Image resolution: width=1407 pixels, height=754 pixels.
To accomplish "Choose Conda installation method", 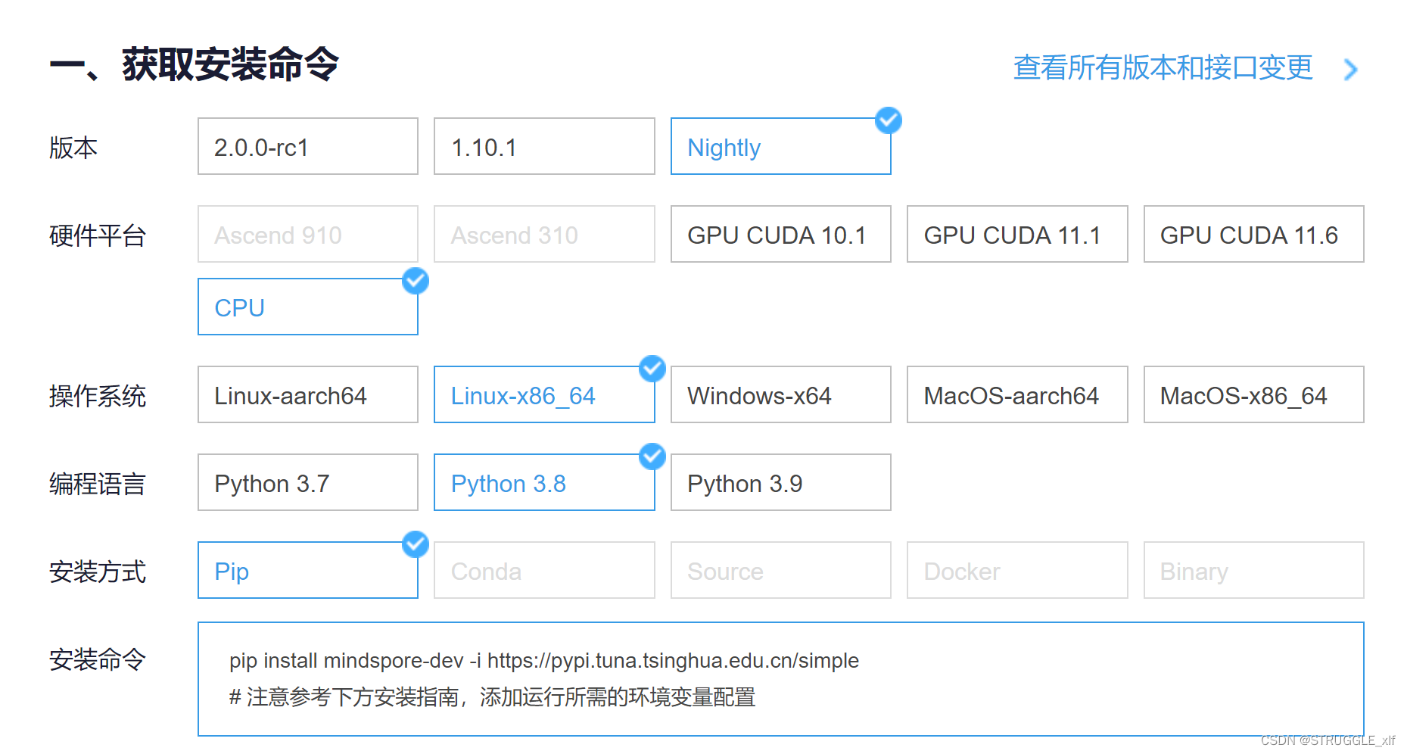I will point(544,570).
